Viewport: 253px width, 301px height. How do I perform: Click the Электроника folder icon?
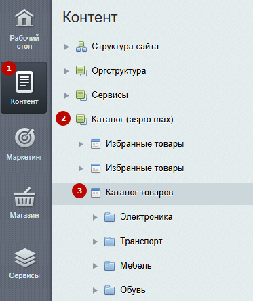pyautogui.click(x=110, y=217)
